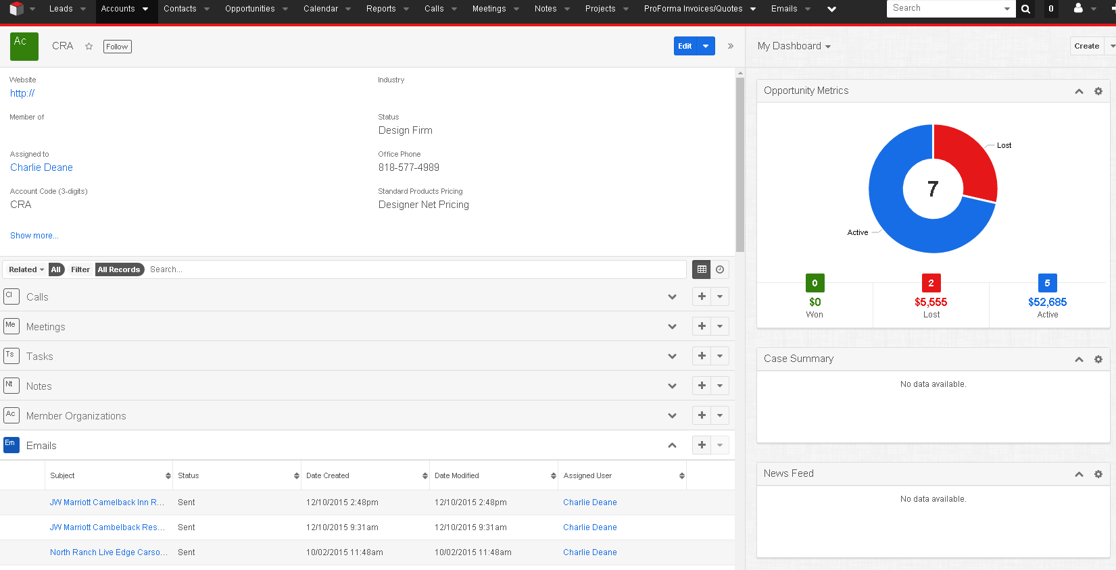Open the Calendar module tab
Image resolution: width=1116 pixels, height=570 pixels.
tap(320, 9)
